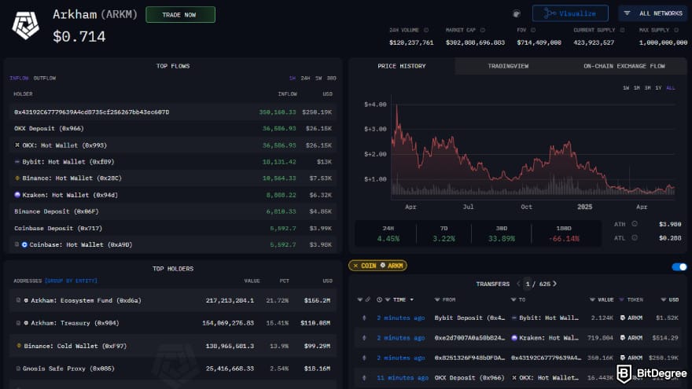This screenshot has height=389, width=692.
Task: Click the FDV info icon
Action: [x=533, y=30]
